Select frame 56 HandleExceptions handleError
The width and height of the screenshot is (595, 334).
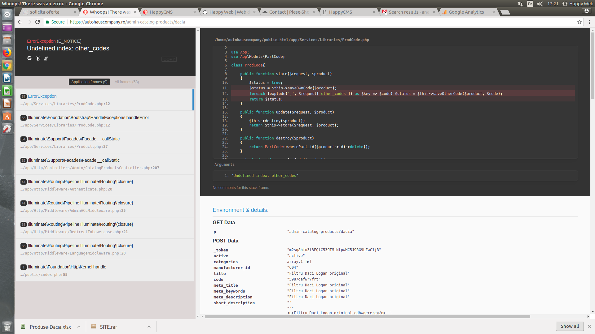[105, 121]
